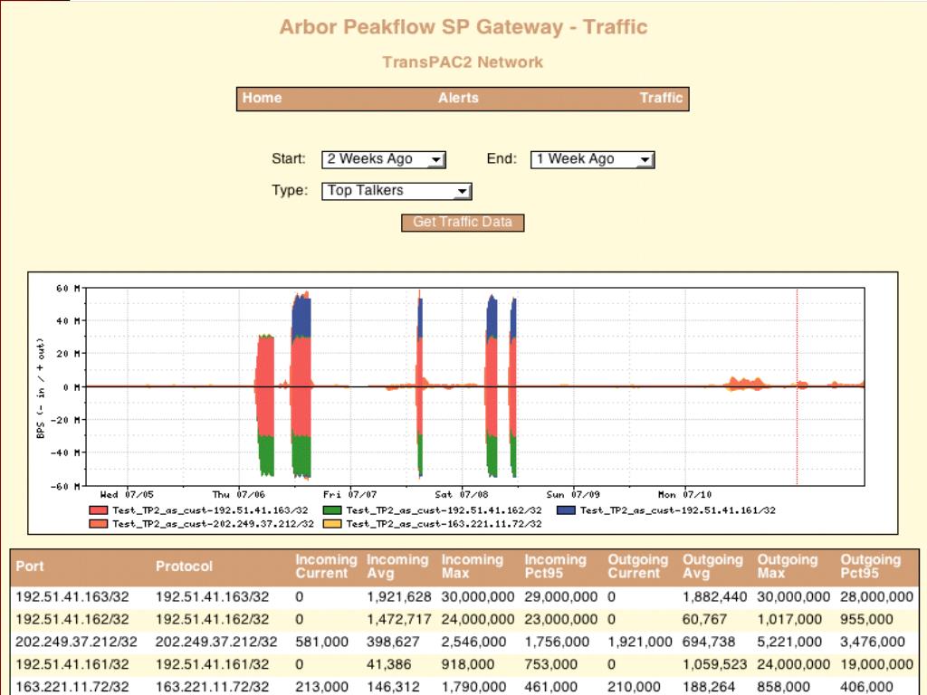Select the Outgoing Pct95 value 3,476,000
This screenshot has width=927, height=695.
coord(873,642)
